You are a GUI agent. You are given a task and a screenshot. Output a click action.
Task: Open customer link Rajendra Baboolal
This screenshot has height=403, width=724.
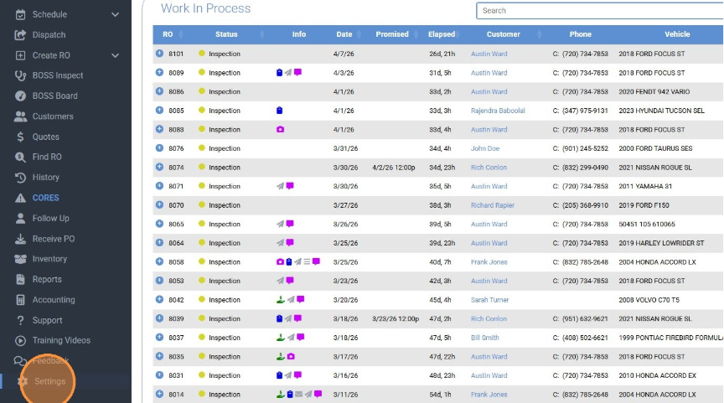(498, 111)
